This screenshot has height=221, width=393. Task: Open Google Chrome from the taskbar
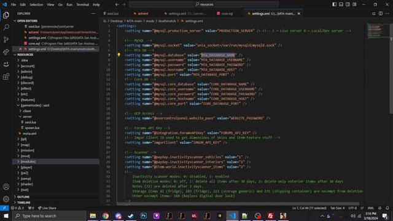coord(106,215)
